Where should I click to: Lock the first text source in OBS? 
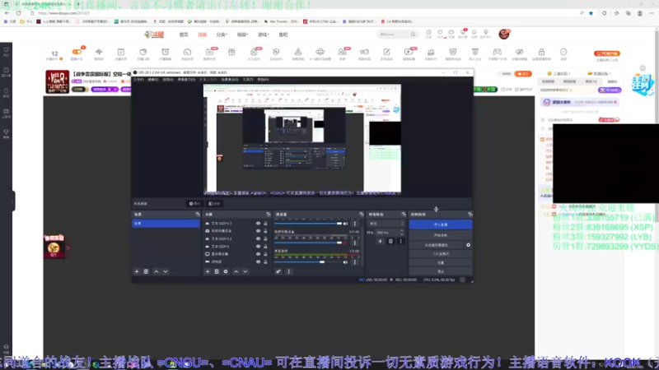tap(265, 224)
